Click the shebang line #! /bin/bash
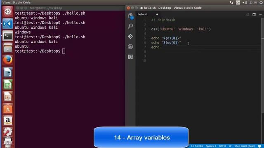The width and height of the screenshot is (264, 148). coord(163,20)
